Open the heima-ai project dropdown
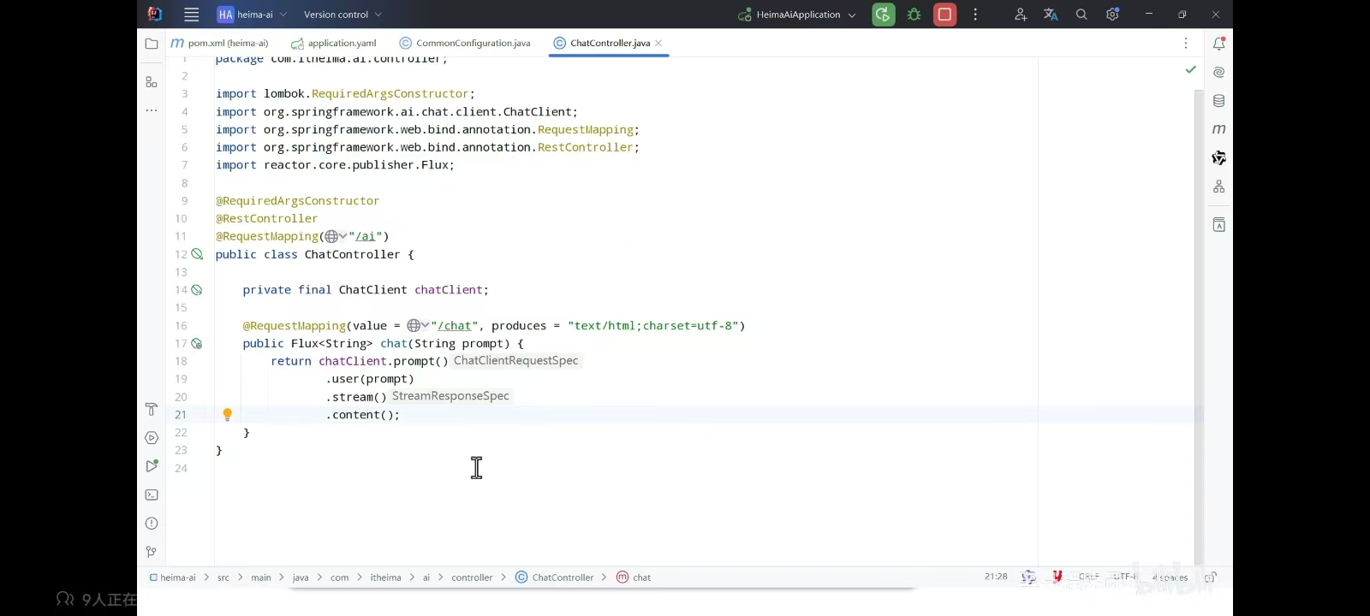Viewport: 1370px width, 616px height. 252,15
